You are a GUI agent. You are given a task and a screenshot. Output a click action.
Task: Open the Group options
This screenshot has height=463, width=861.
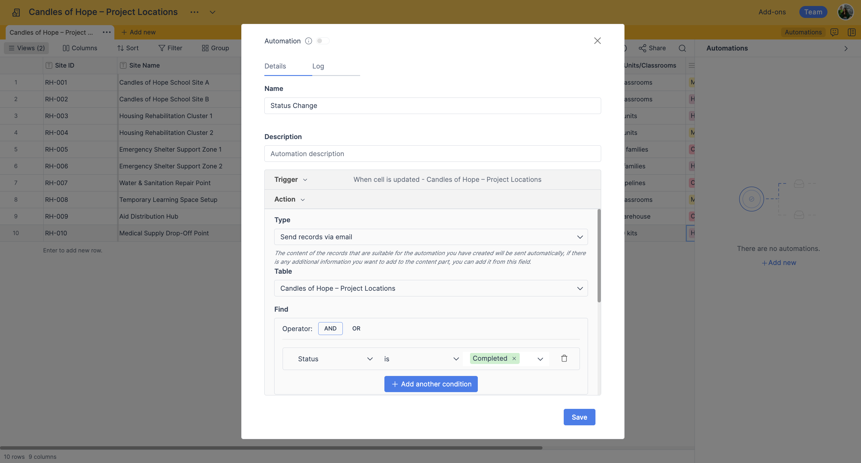215,48
